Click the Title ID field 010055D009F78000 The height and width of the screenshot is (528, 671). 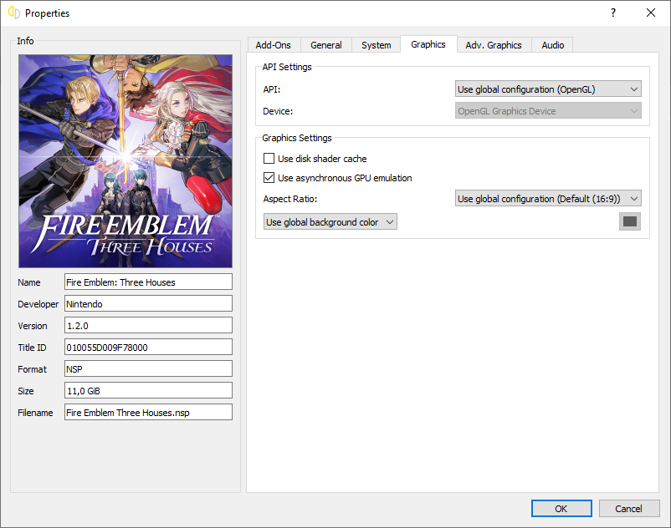tap(148, 348)
